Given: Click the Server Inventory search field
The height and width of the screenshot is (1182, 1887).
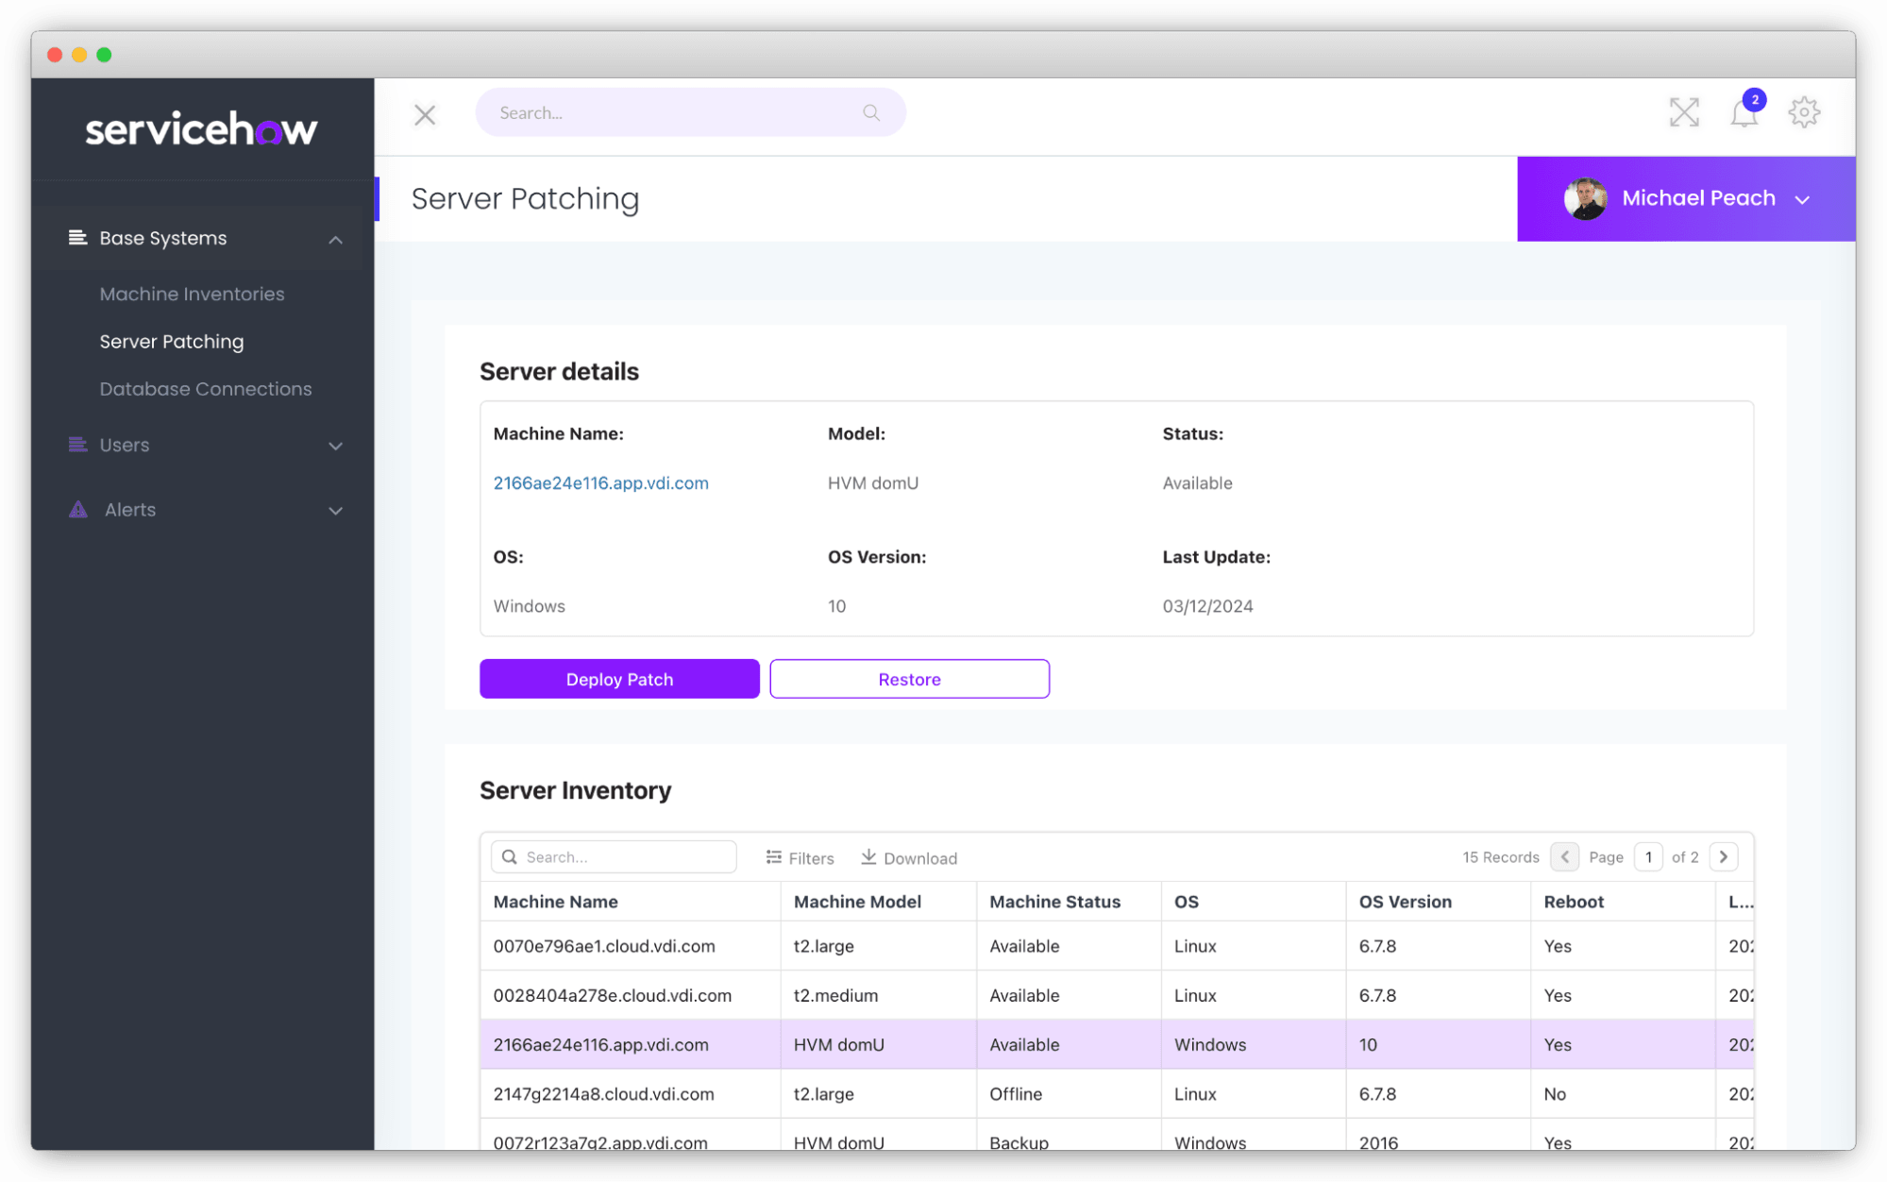Looking at the screenshot, I should pos(625,856).
